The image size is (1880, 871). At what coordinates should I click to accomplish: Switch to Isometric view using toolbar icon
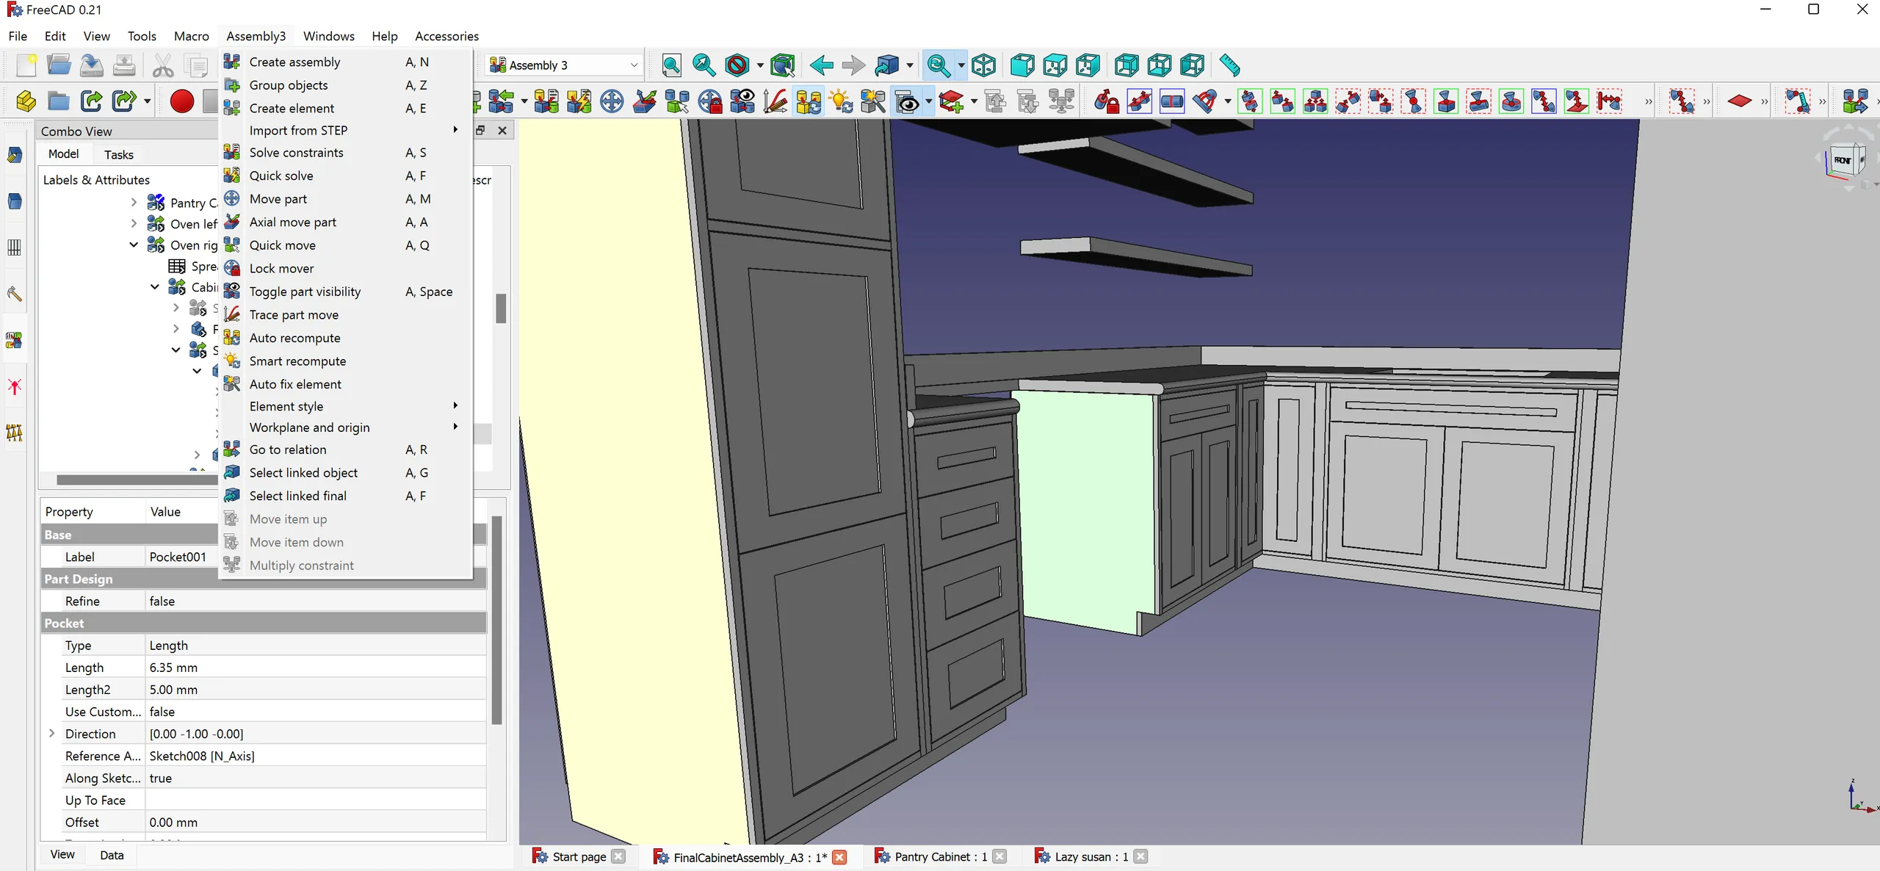point(984,65)
